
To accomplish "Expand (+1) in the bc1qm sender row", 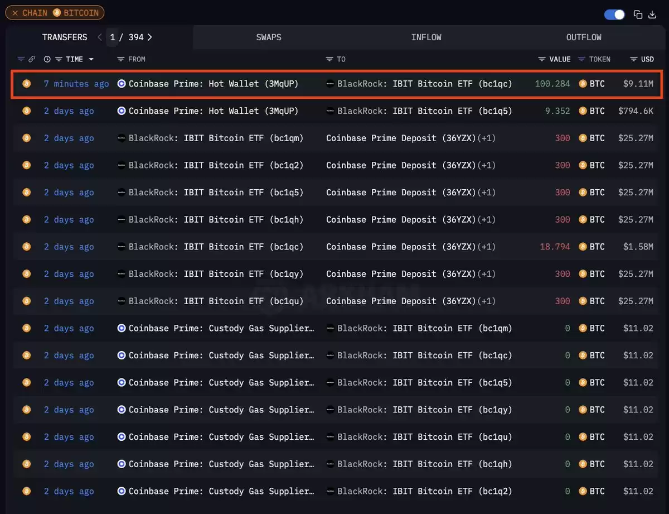I will 486,138.
